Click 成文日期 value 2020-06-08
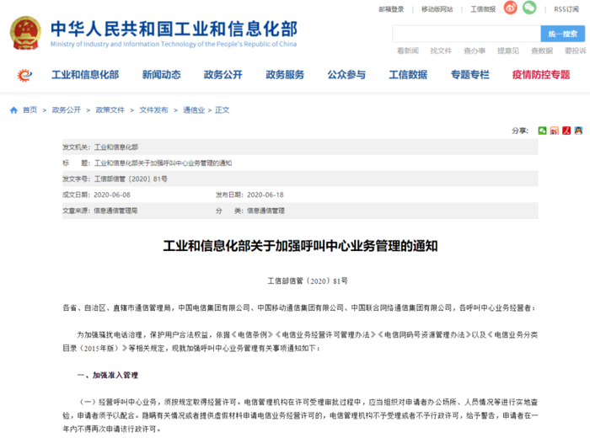Viewport: 590px width, 438px height. coord(112,195)
